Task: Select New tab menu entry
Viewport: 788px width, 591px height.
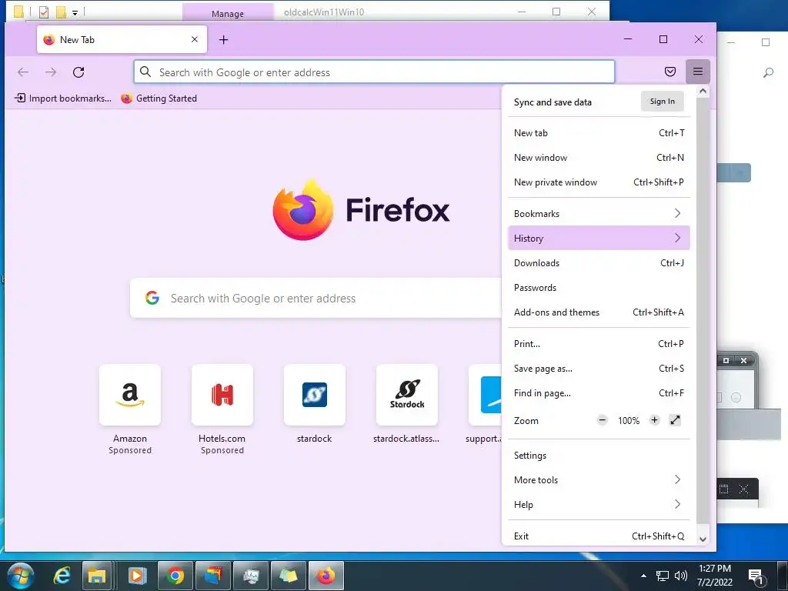Action: (x=599, y=132)
